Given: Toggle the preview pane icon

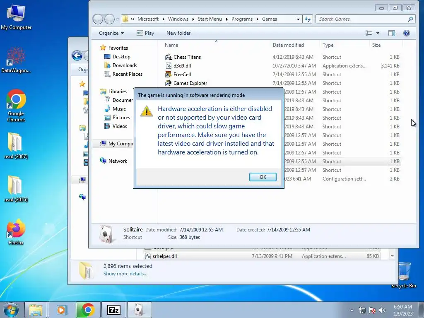Looking at the screenshot, I should coord(392,33).
